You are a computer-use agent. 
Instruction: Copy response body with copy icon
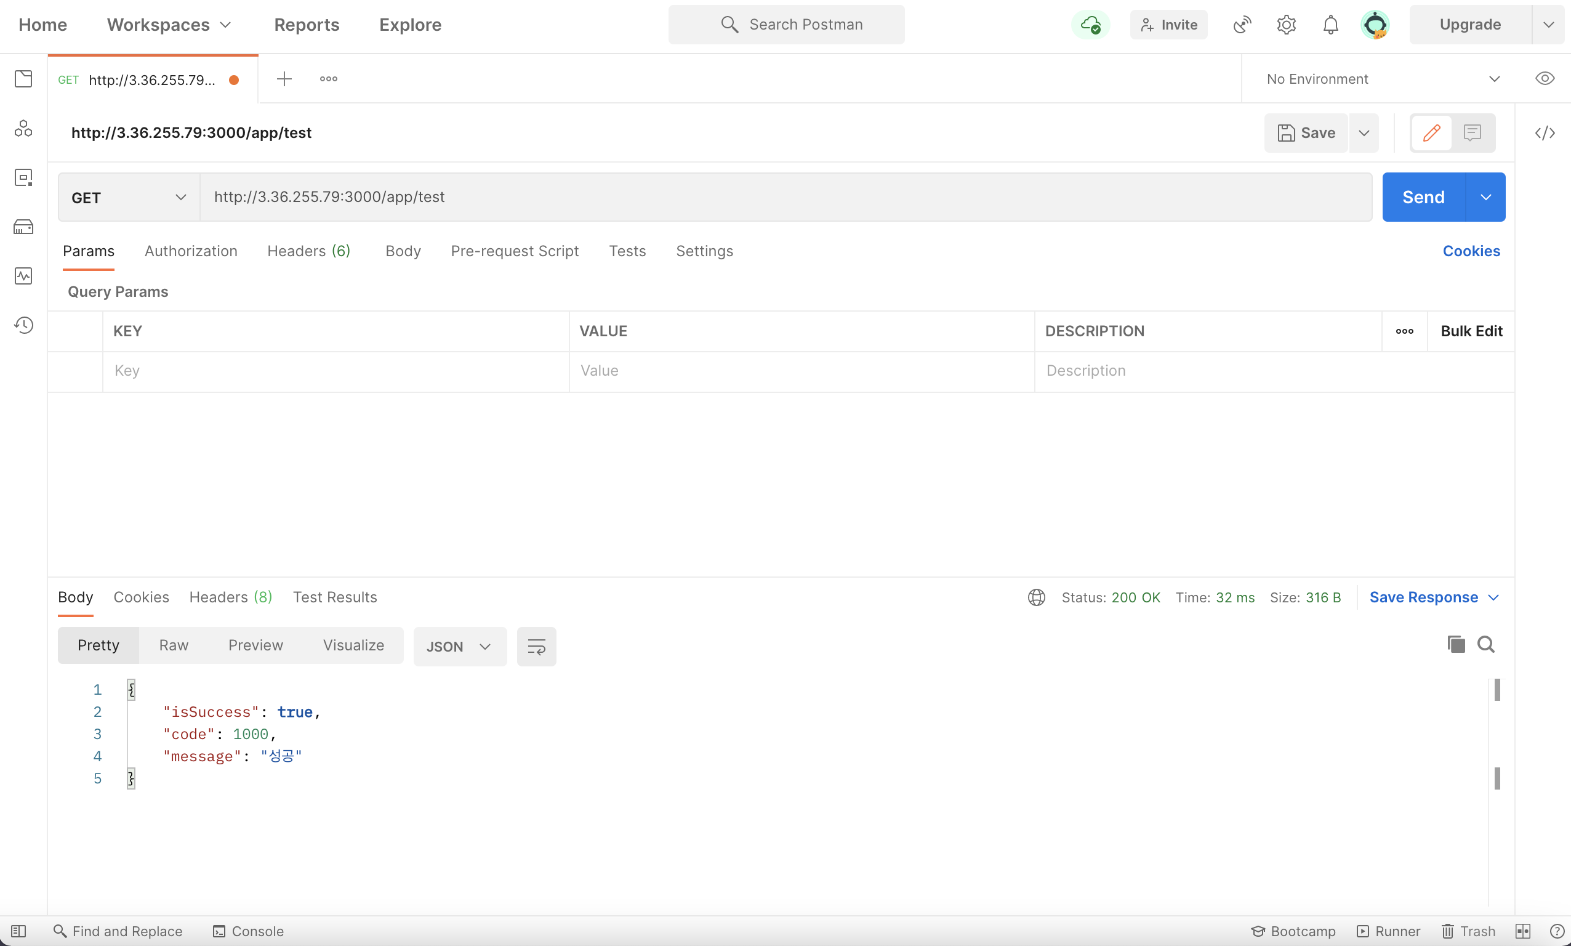click(x=1456, y=644)
